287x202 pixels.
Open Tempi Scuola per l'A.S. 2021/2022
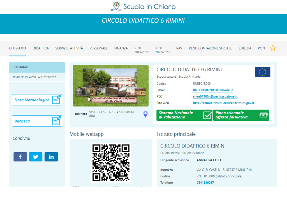pyautogui.click(x=37, y=77)
